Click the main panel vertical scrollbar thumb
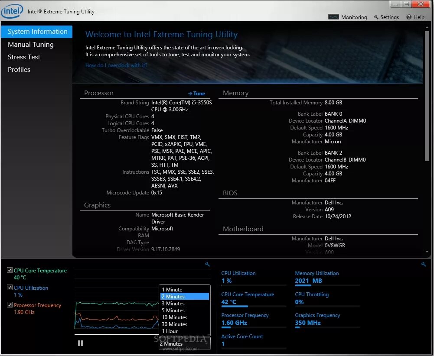Viewport: 434px width, 356px height. [x=427, y=95]
